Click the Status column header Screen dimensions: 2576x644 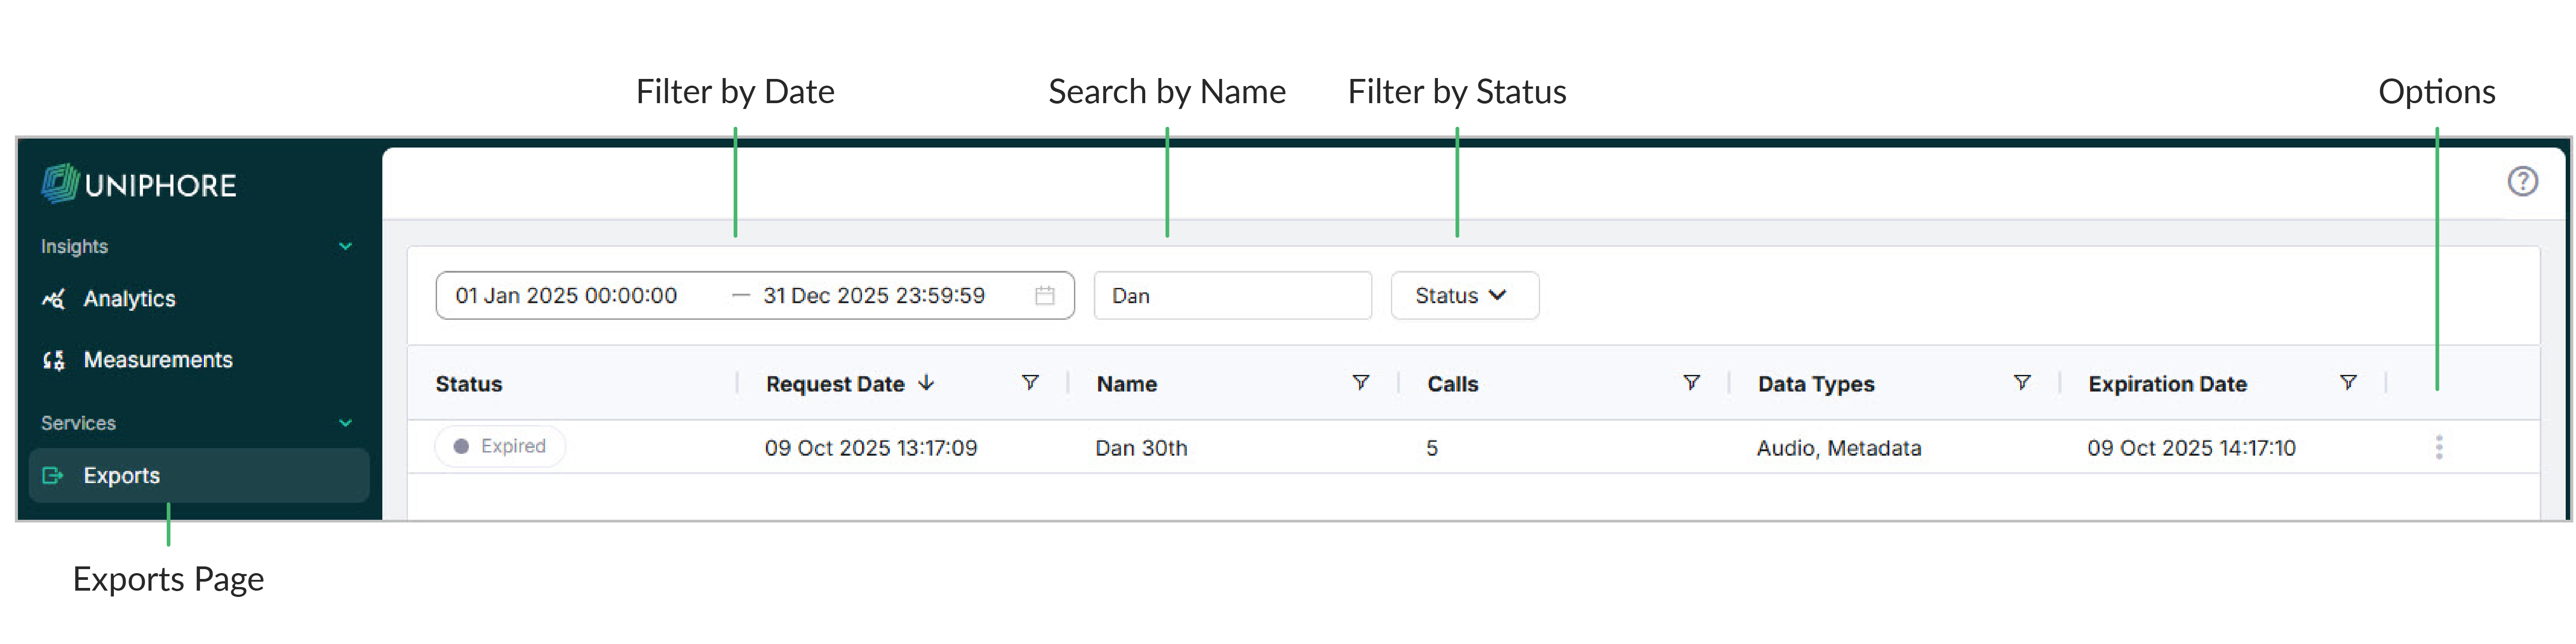469,384
